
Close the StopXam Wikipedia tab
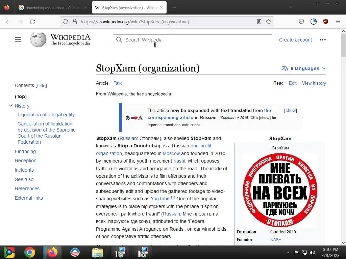pos(161,7)
